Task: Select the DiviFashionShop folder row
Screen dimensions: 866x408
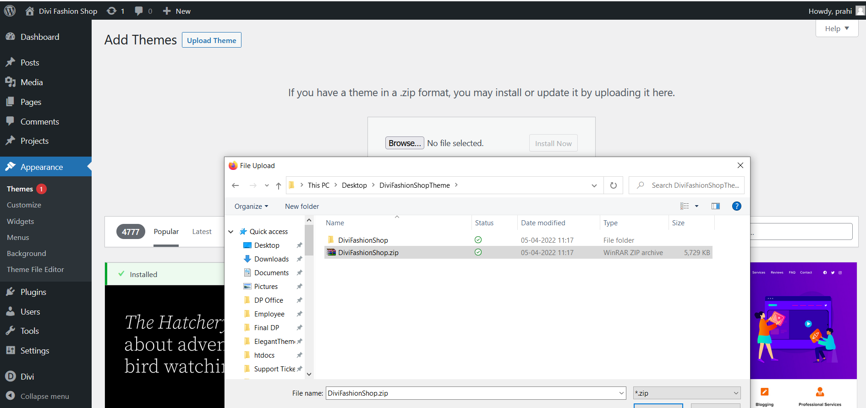Action: 518,240
